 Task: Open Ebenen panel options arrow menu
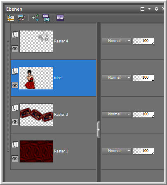(x=149, y=9)
